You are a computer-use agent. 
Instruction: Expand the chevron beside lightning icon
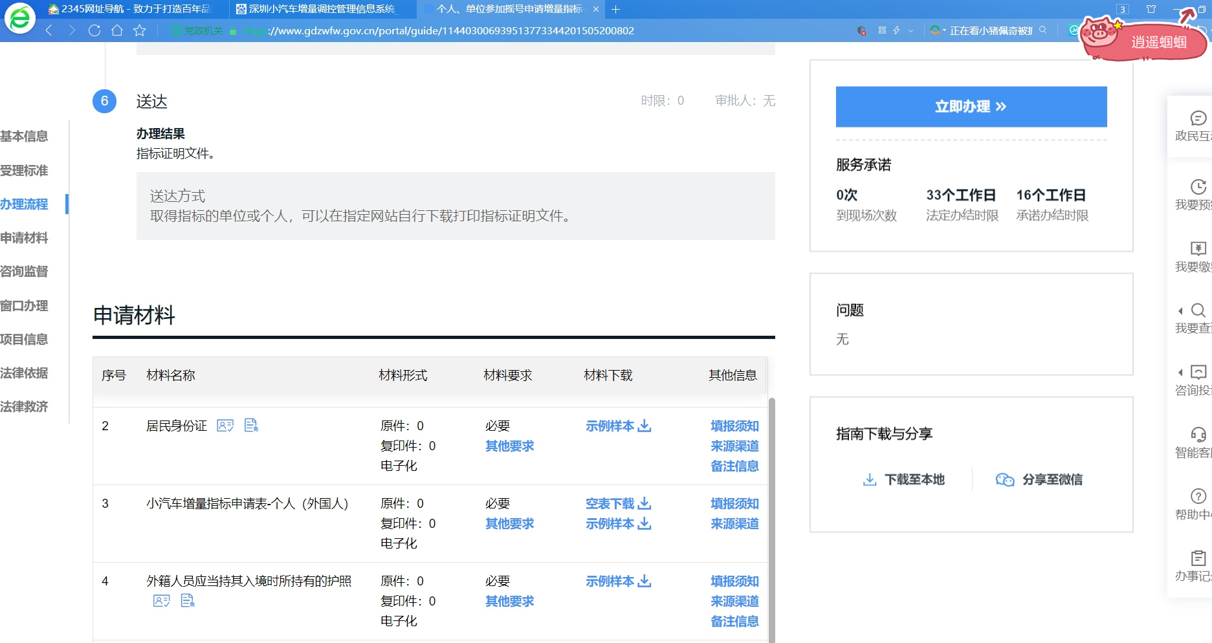click(x=911, y=30)
